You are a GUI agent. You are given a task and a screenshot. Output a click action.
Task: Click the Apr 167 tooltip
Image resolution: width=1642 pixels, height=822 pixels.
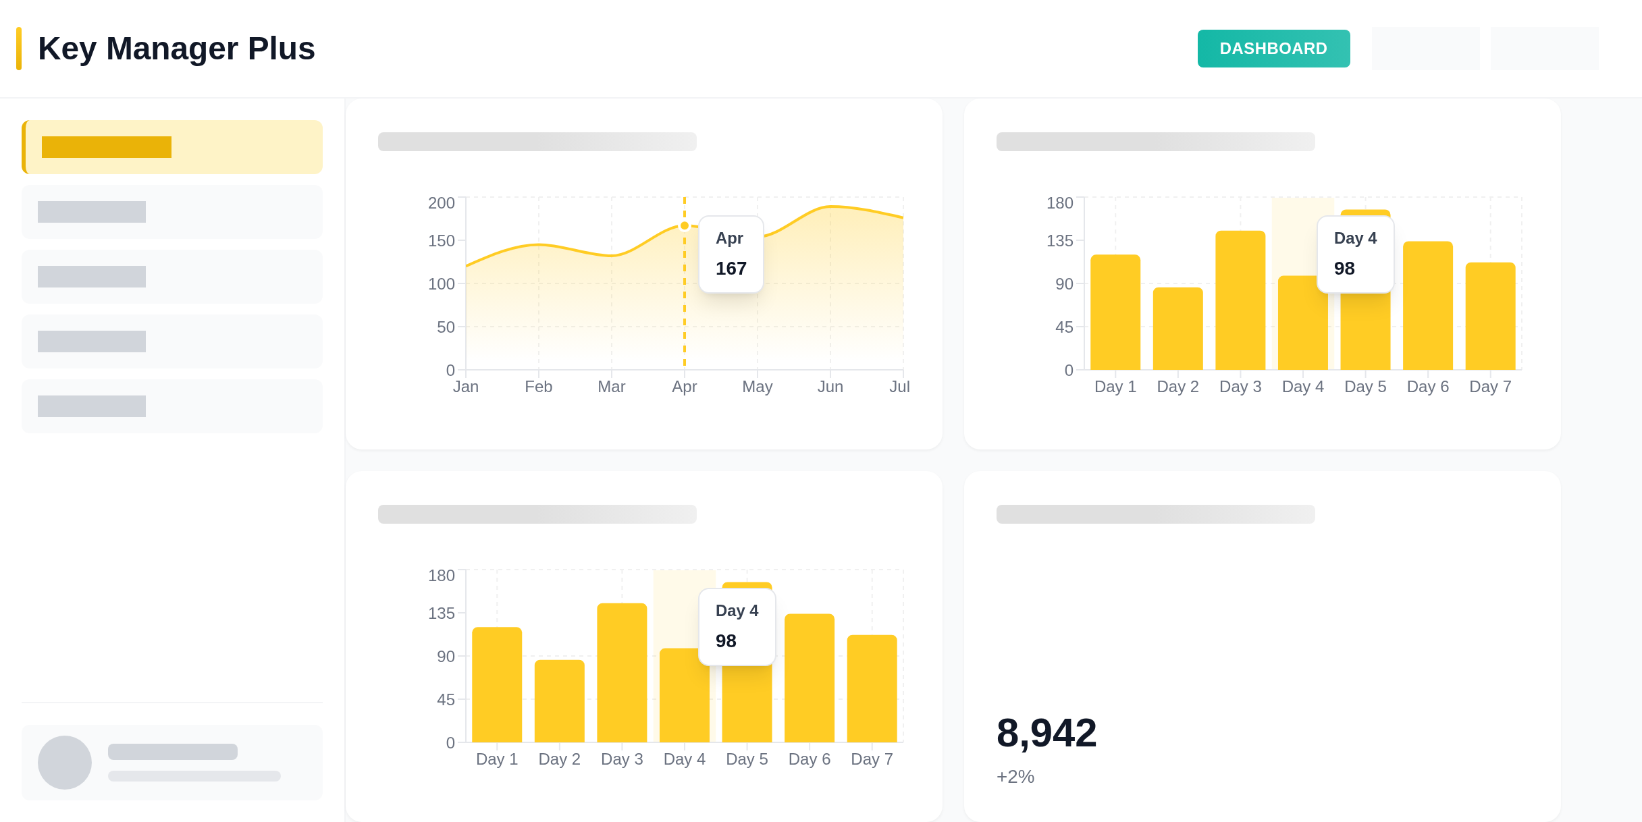[731, 254]
